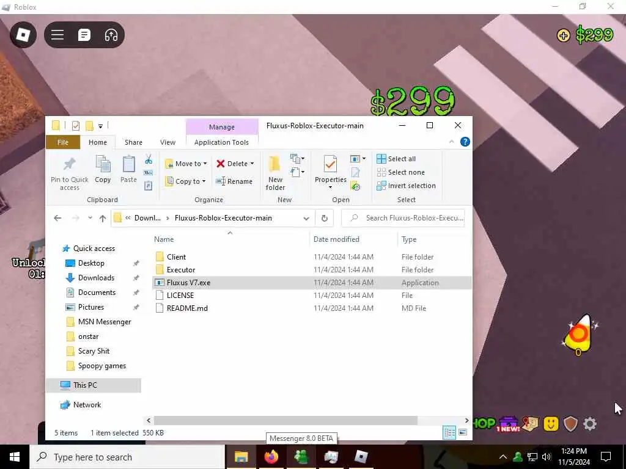Screen dimensions: 626x469
Task: Click the horizontal scrollbar in Explorer
Action: 285,420
